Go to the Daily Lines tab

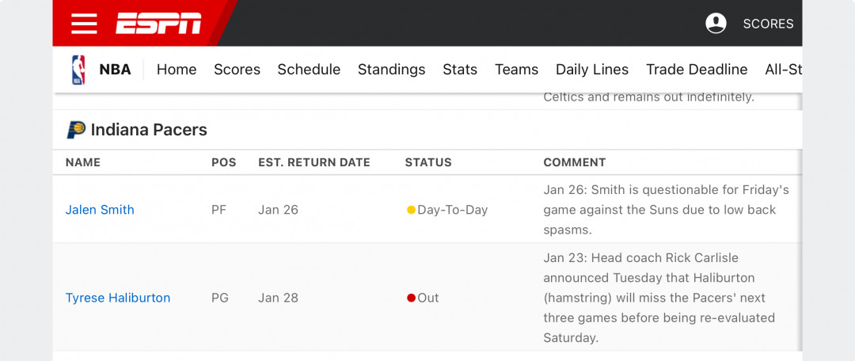tap(592, 70)
